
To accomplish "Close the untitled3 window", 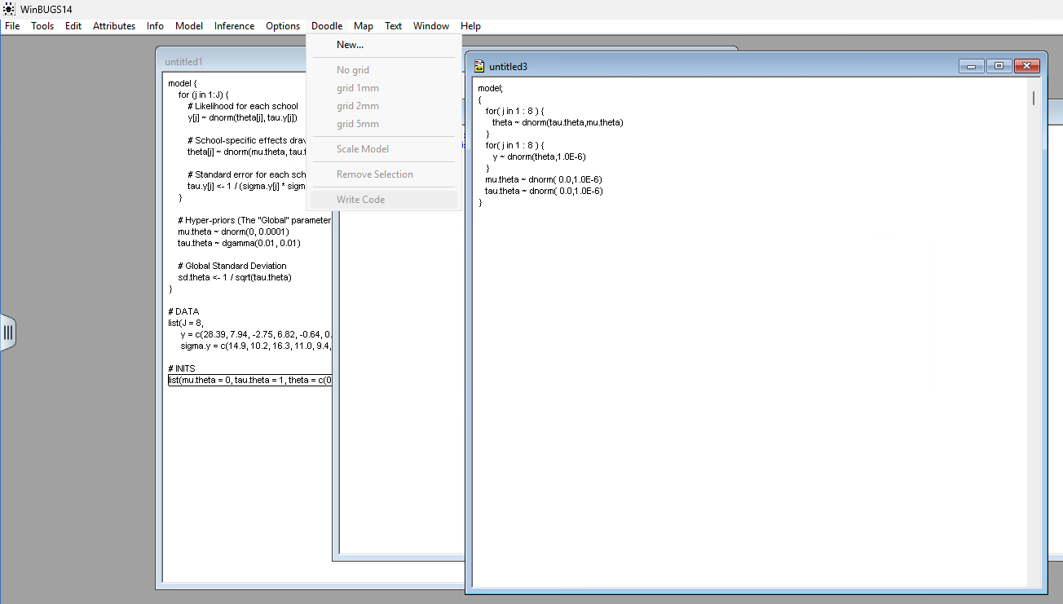I will (x=1026, y=66).
